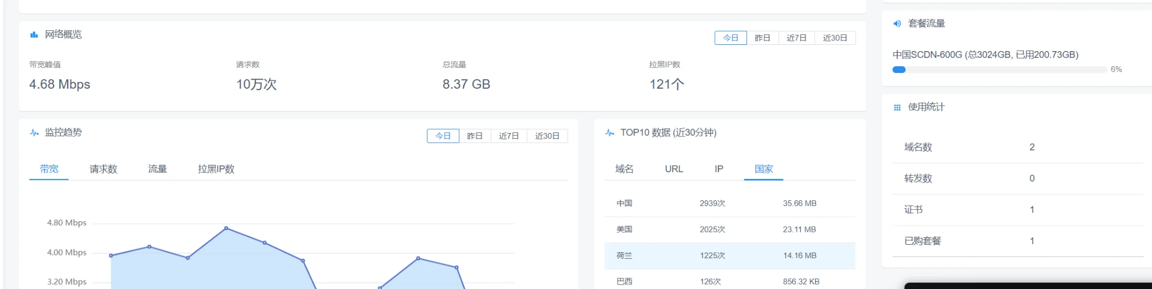Open the 流量 tab in 监控趋势
Image resolution: width=1152 pixels, height=289 pixels.
tap(157, 169)
